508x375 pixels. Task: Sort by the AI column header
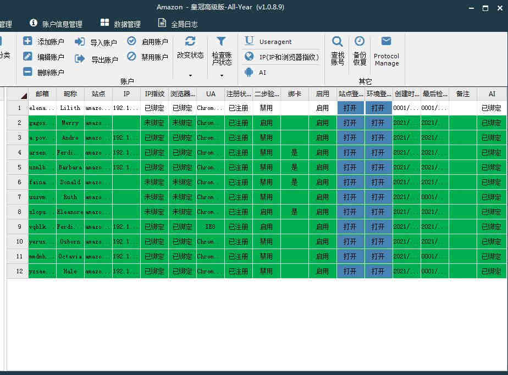(x=492, y=94)
